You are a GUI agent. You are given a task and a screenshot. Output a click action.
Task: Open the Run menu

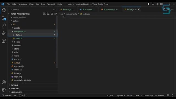(x=43, y=4)
